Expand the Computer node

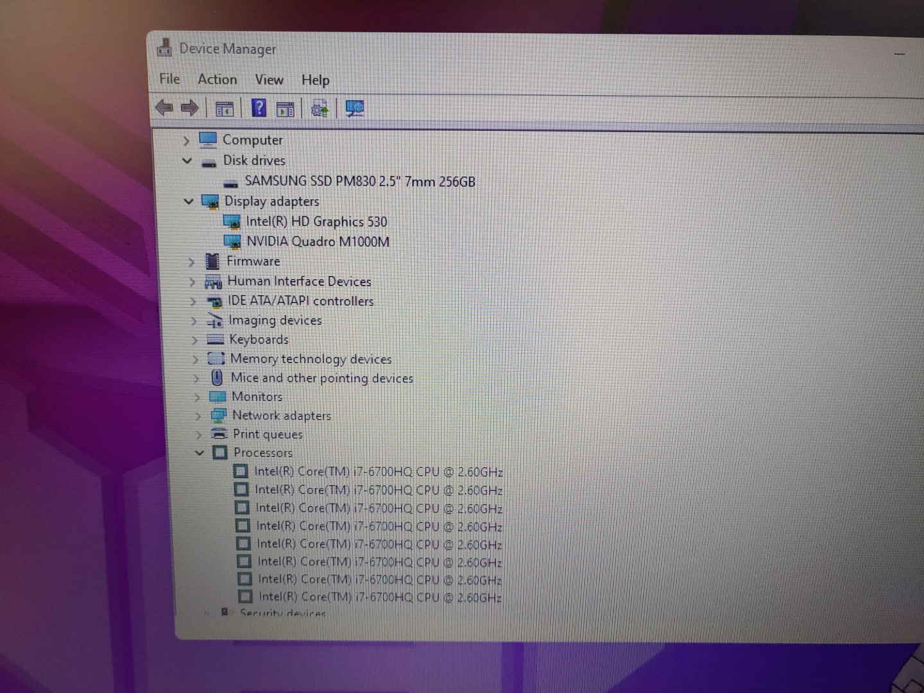(186, 141)
